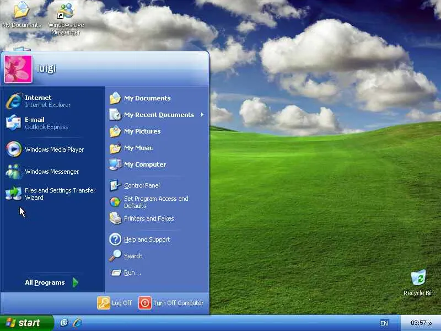
Task: Click the Log Off key icon
Action: pos(104,303)
